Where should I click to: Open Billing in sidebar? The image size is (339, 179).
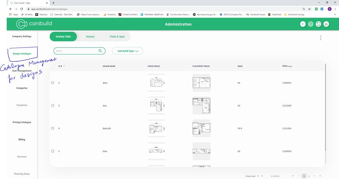pos(21,139)
